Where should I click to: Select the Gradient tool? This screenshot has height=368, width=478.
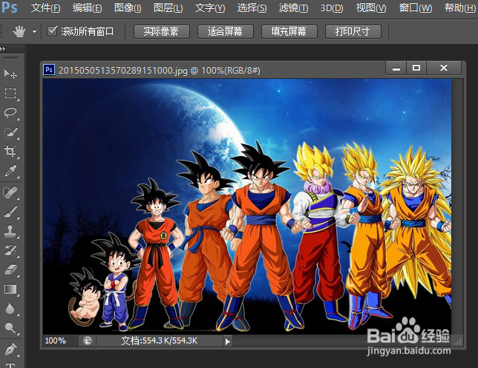coord(10,289)
